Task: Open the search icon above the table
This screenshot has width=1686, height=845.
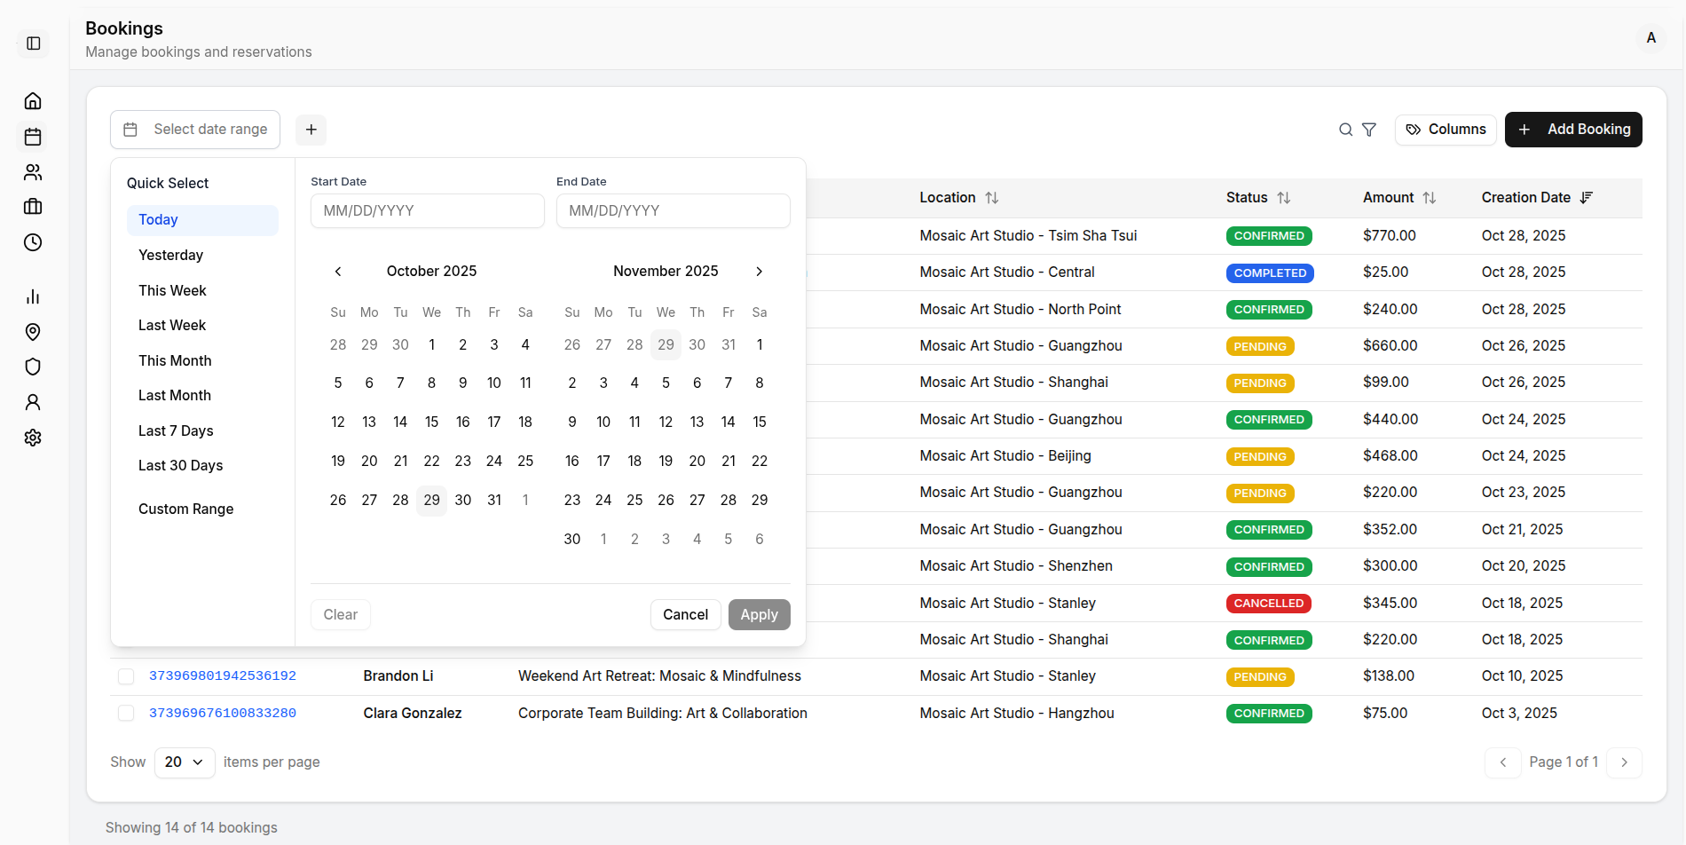Action: 1345,130
